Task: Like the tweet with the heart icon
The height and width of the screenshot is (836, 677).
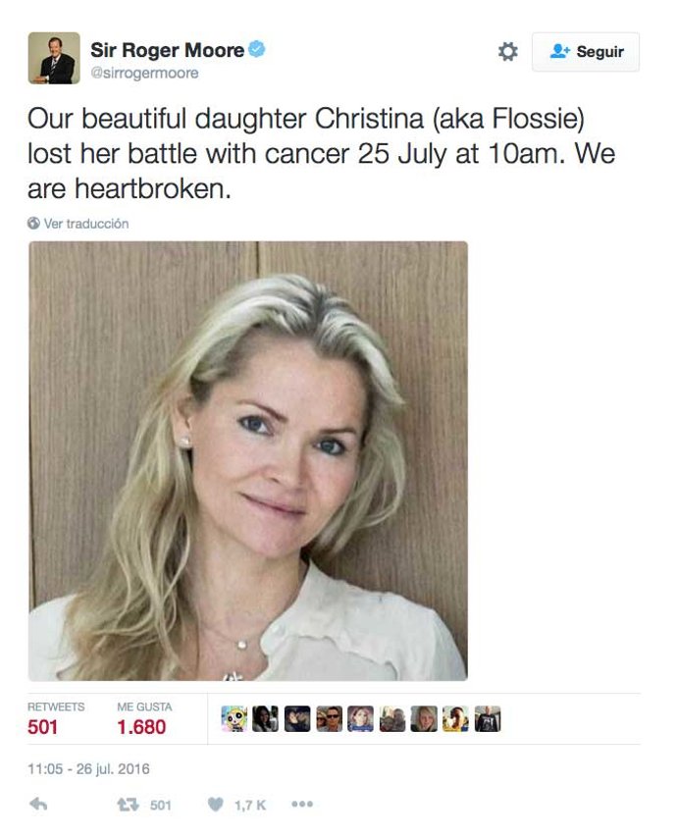Action: [215, 805]
